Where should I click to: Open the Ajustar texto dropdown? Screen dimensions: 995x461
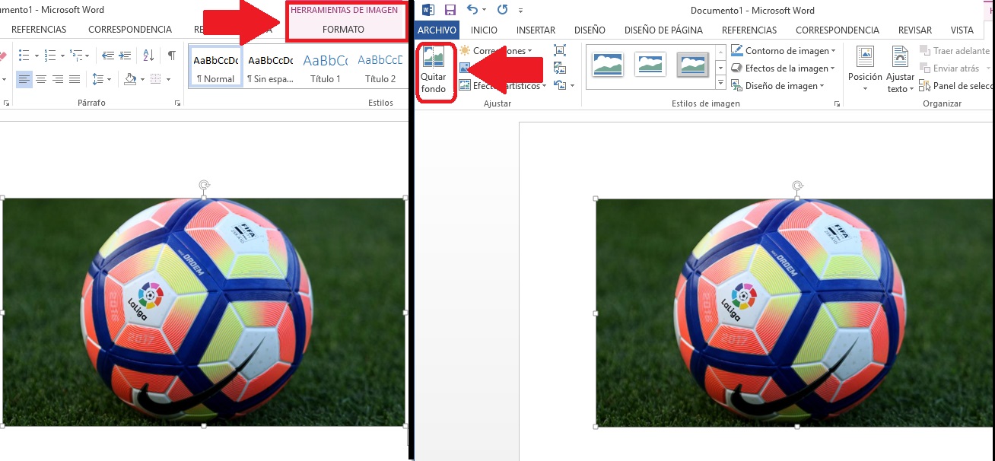[x=900, y=69]
